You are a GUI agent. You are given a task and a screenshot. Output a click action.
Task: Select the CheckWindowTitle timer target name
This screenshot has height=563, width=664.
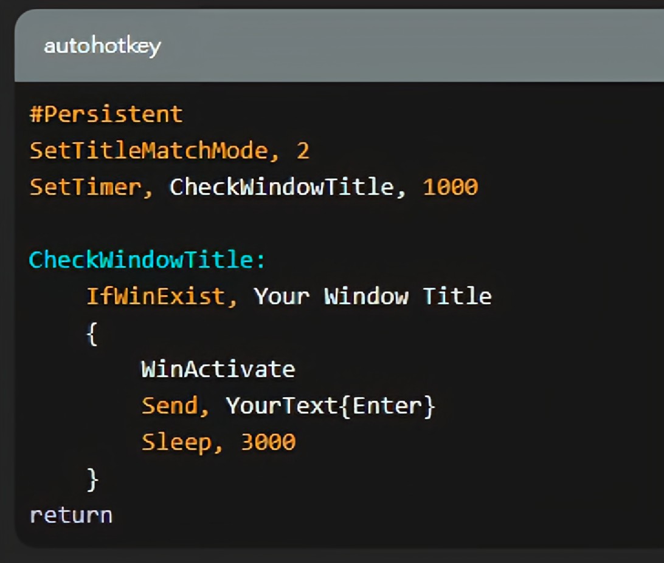point(279,187)
